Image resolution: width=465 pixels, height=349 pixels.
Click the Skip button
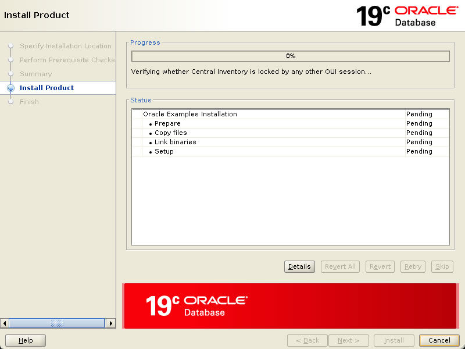(442, 266)
